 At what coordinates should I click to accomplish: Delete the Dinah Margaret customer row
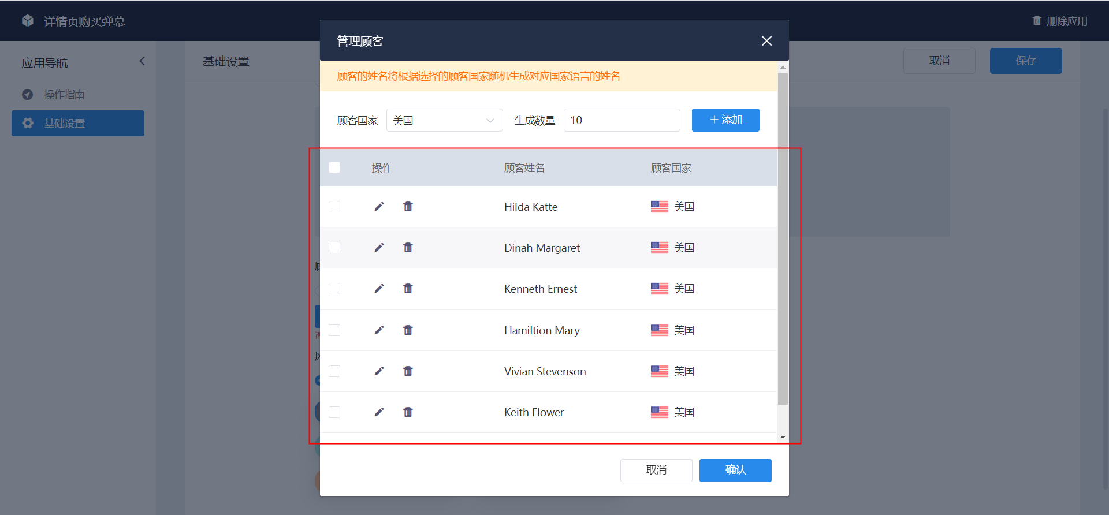(x=408, y=248)
